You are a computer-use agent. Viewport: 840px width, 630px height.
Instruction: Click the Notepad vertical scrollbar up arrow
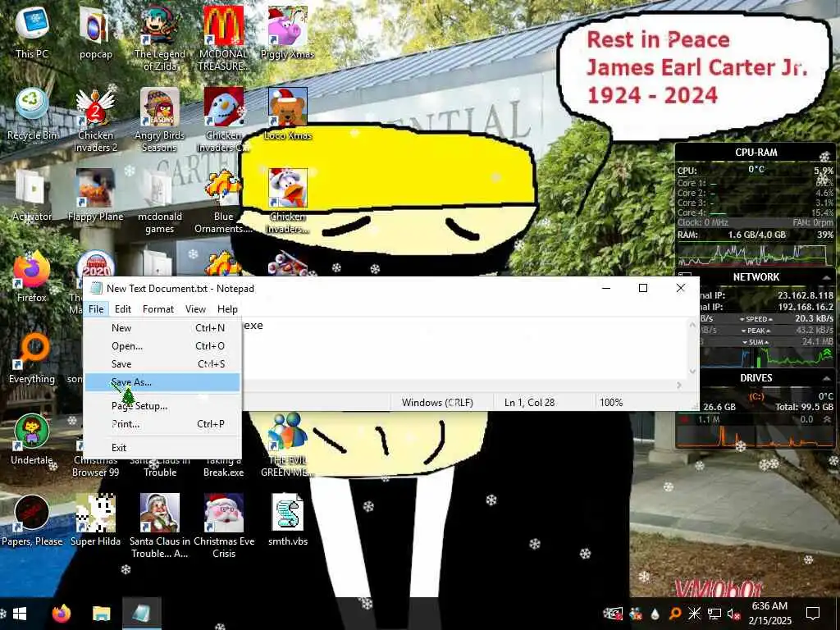point(692,324)
